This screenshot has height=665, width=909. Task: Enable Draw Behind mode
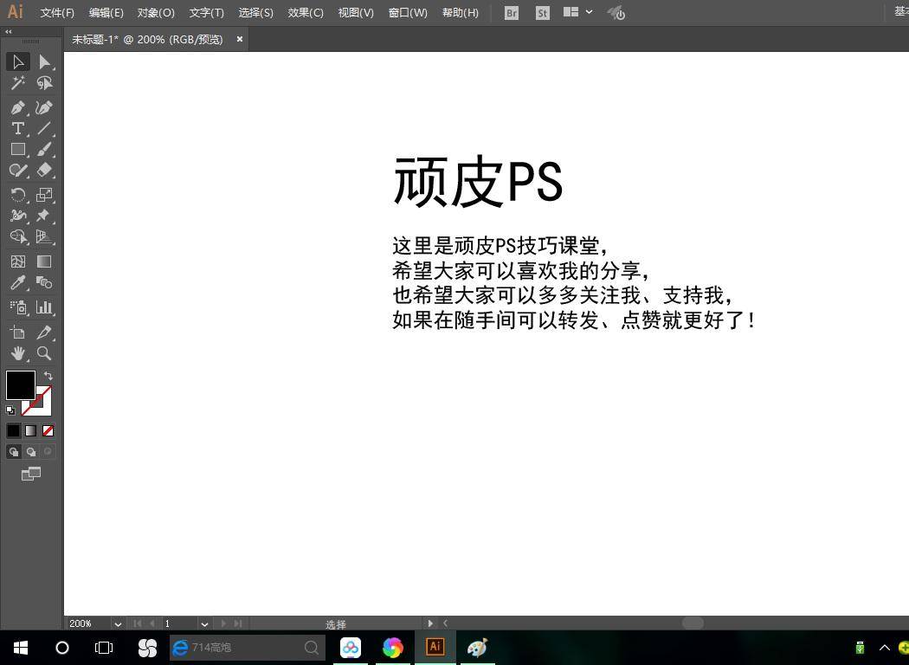point(30,452)
